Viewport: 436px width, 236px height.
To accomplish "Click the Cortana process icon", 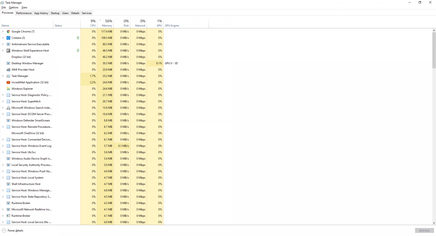I will (8, 38).
